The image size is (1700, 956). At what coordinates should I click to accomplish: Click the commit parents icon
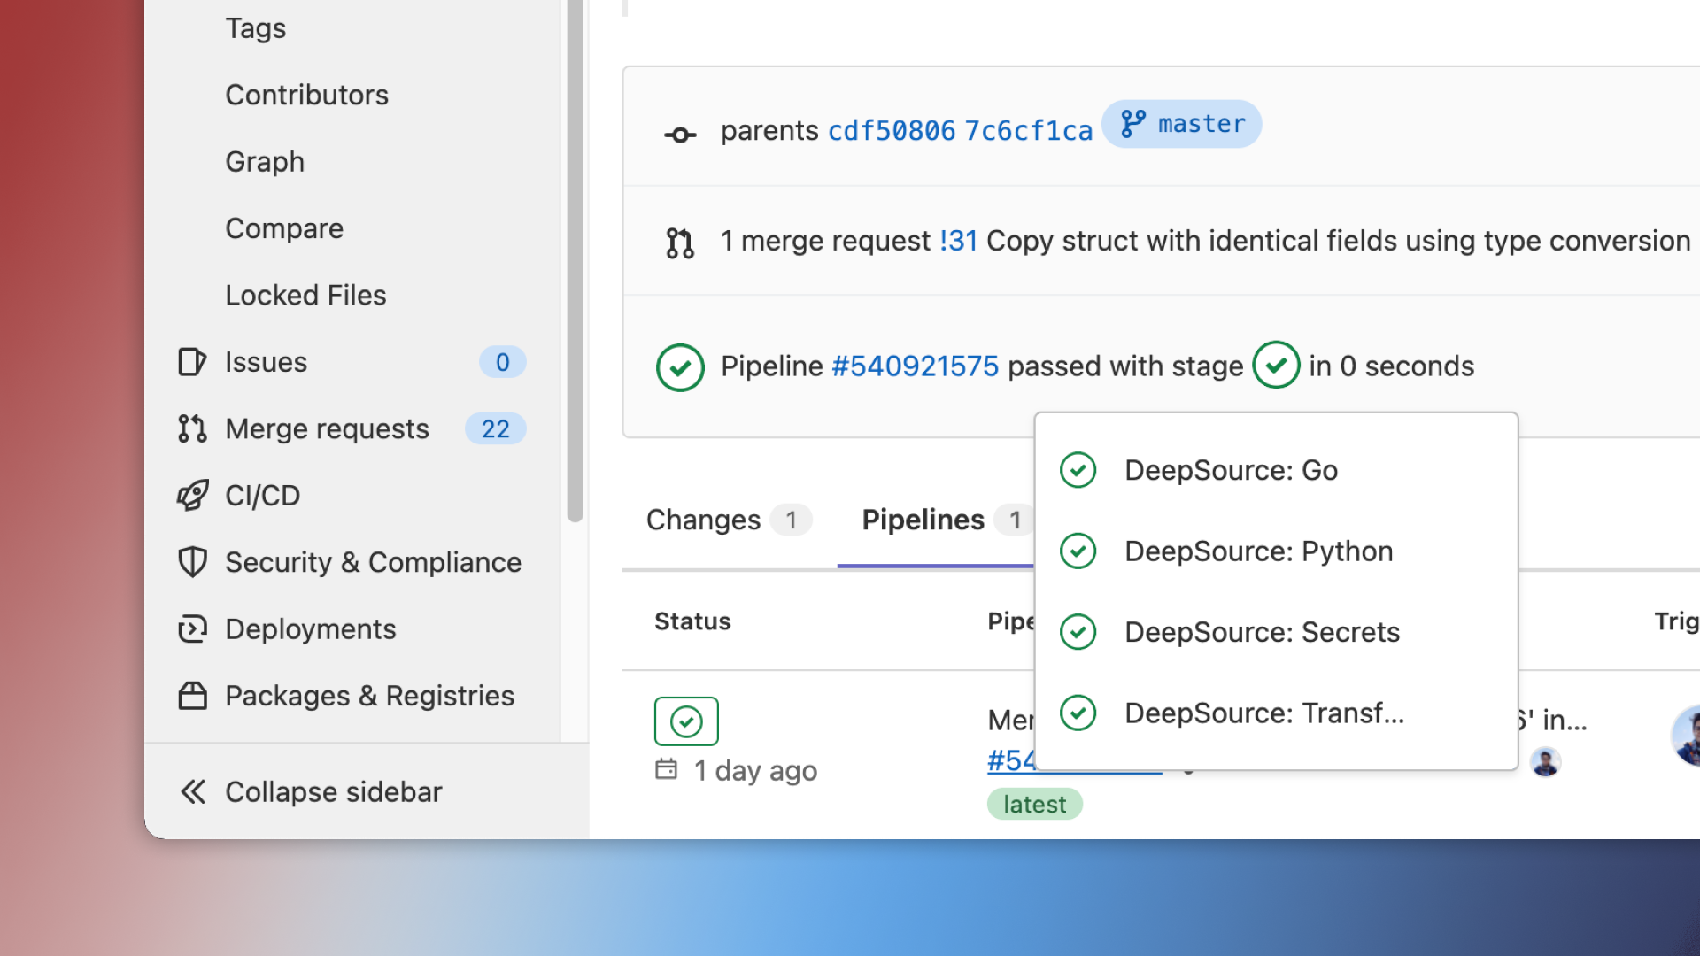(679, 131)
